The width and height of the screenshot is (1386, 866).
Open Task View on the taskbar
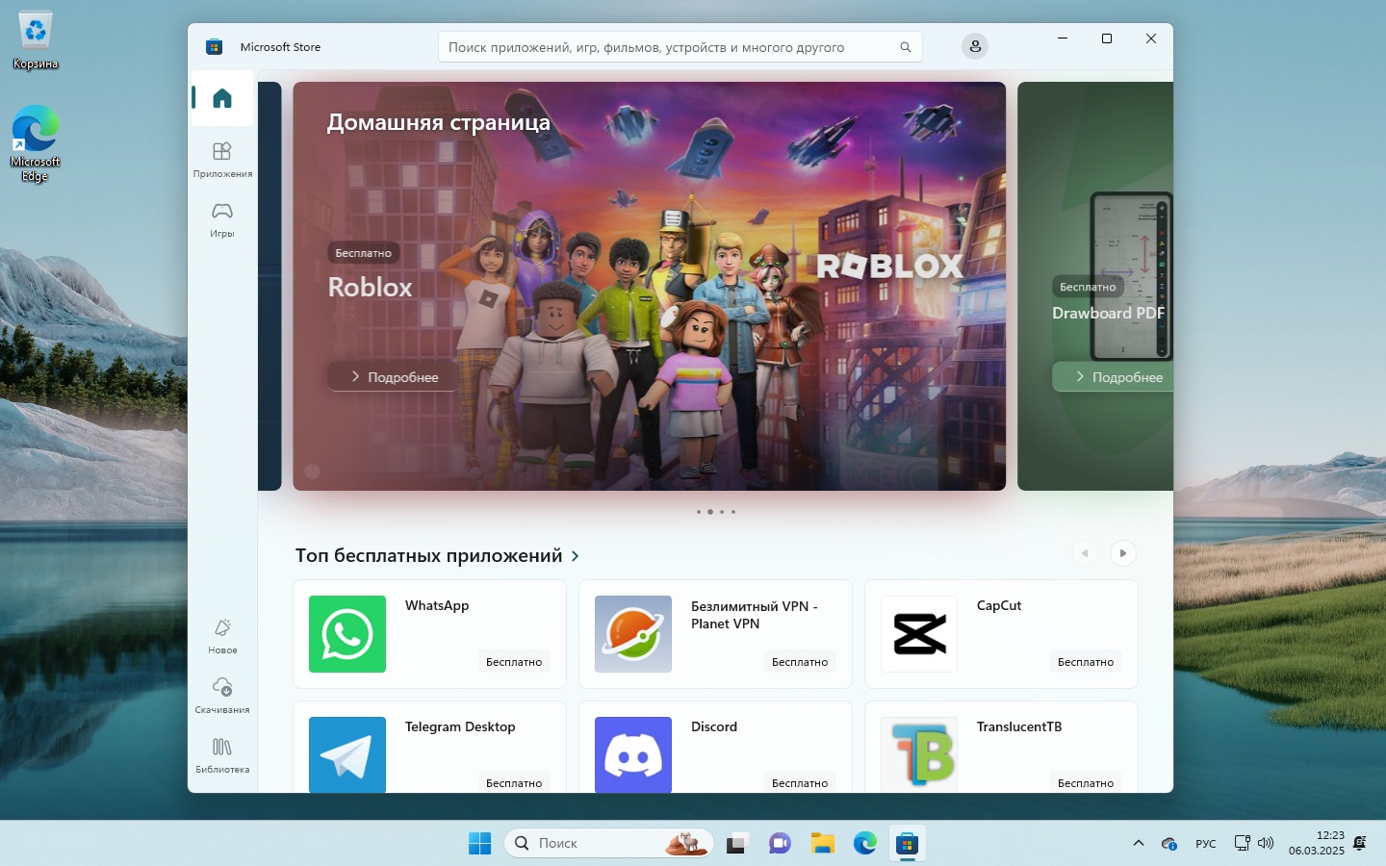737,843
